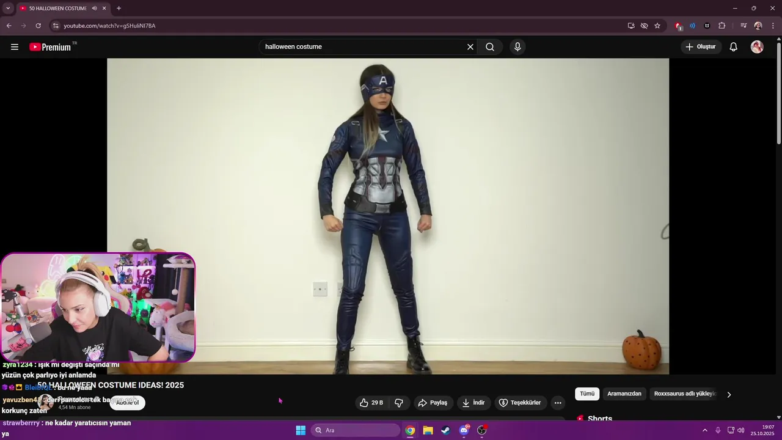Screen dimensions: 782x440
Task: Bookmark this page with the star
Action: tap(657, 26)
